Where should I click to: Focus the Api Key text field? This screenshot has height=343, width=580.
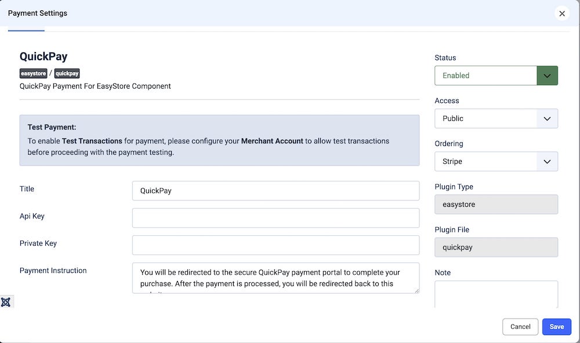(x=275, y=218)
